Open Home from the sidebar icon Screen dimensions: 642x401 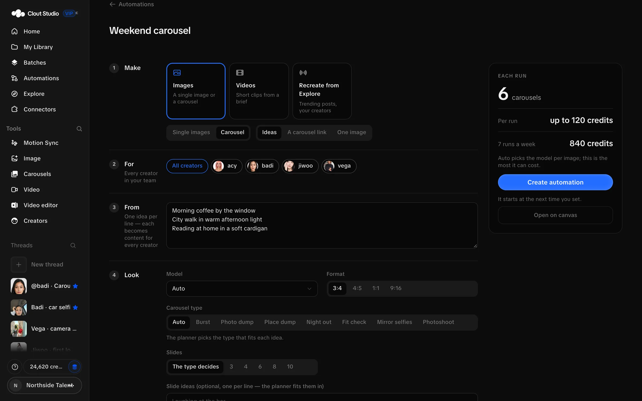[14, 31]
